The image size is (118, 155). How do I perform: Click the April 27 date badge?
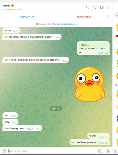pos(56,108)
